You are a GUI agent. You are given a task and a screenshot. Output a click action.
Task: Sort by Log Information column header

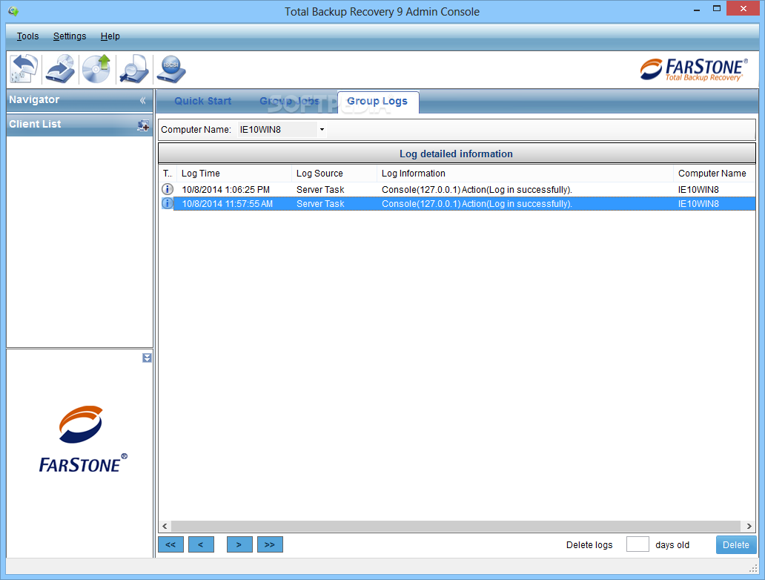(525, 174)
